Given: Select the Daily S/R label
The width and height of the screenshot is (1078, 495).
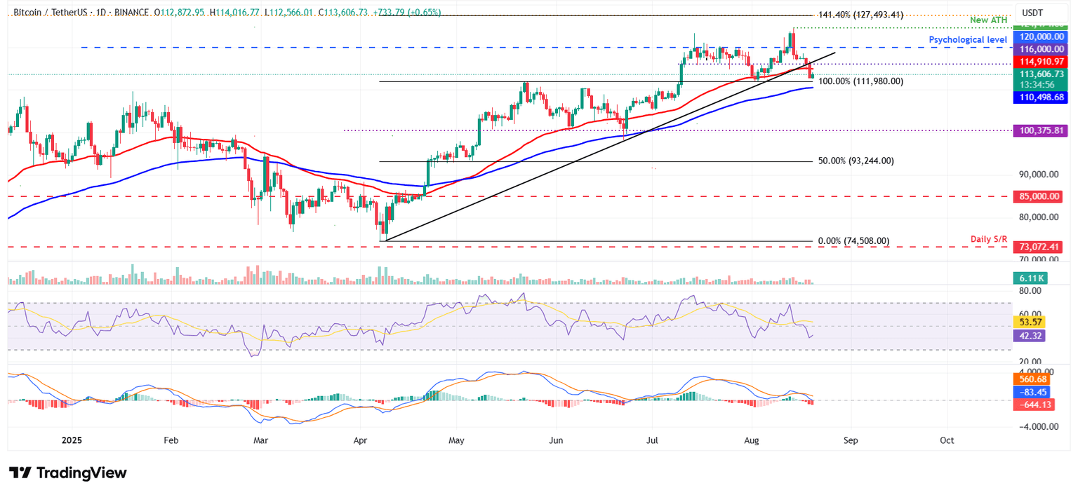Looking at the screenshot, I should 989,239.
